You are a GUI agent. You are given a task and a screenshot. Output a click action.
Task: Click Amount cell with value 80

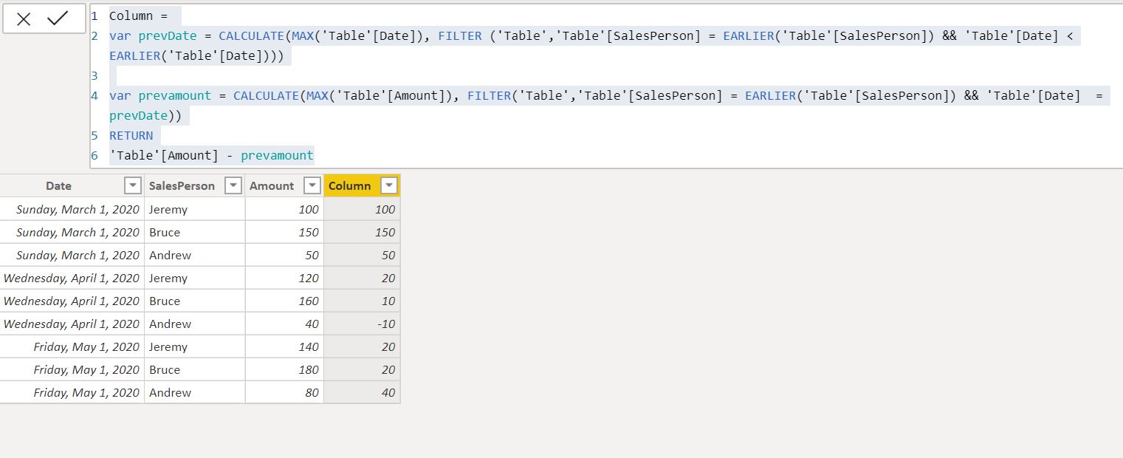click(284, 392)
